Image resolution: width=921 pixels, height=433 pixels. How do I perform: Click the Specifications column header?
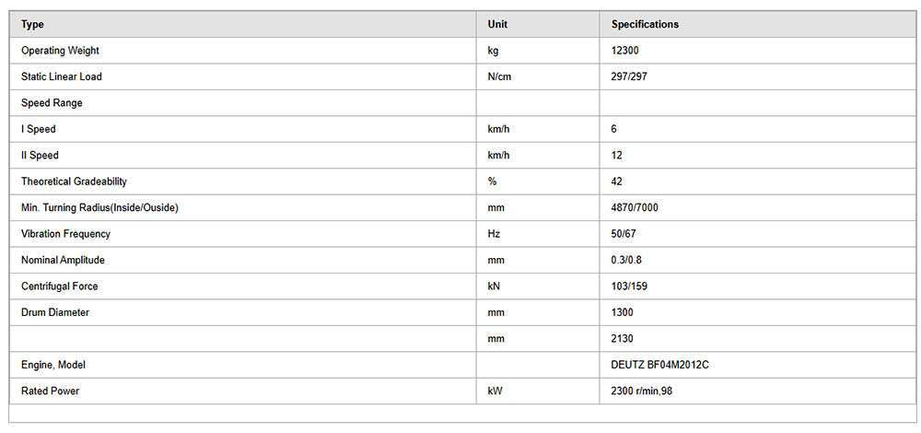(645, 25)
